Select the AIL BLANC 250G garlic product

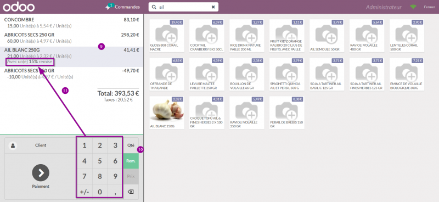[167, 113]
